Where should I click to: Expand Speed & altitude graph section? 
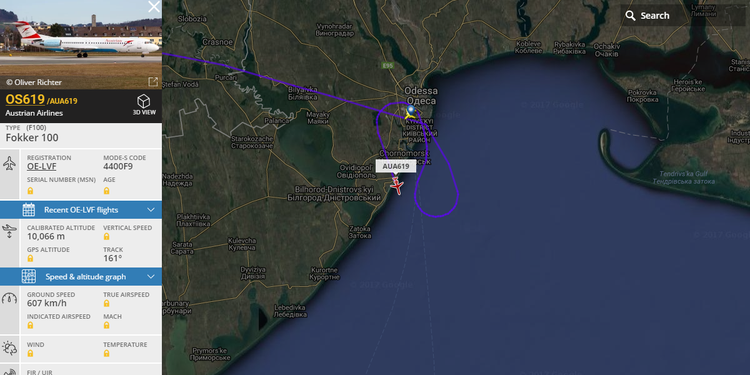81,276
